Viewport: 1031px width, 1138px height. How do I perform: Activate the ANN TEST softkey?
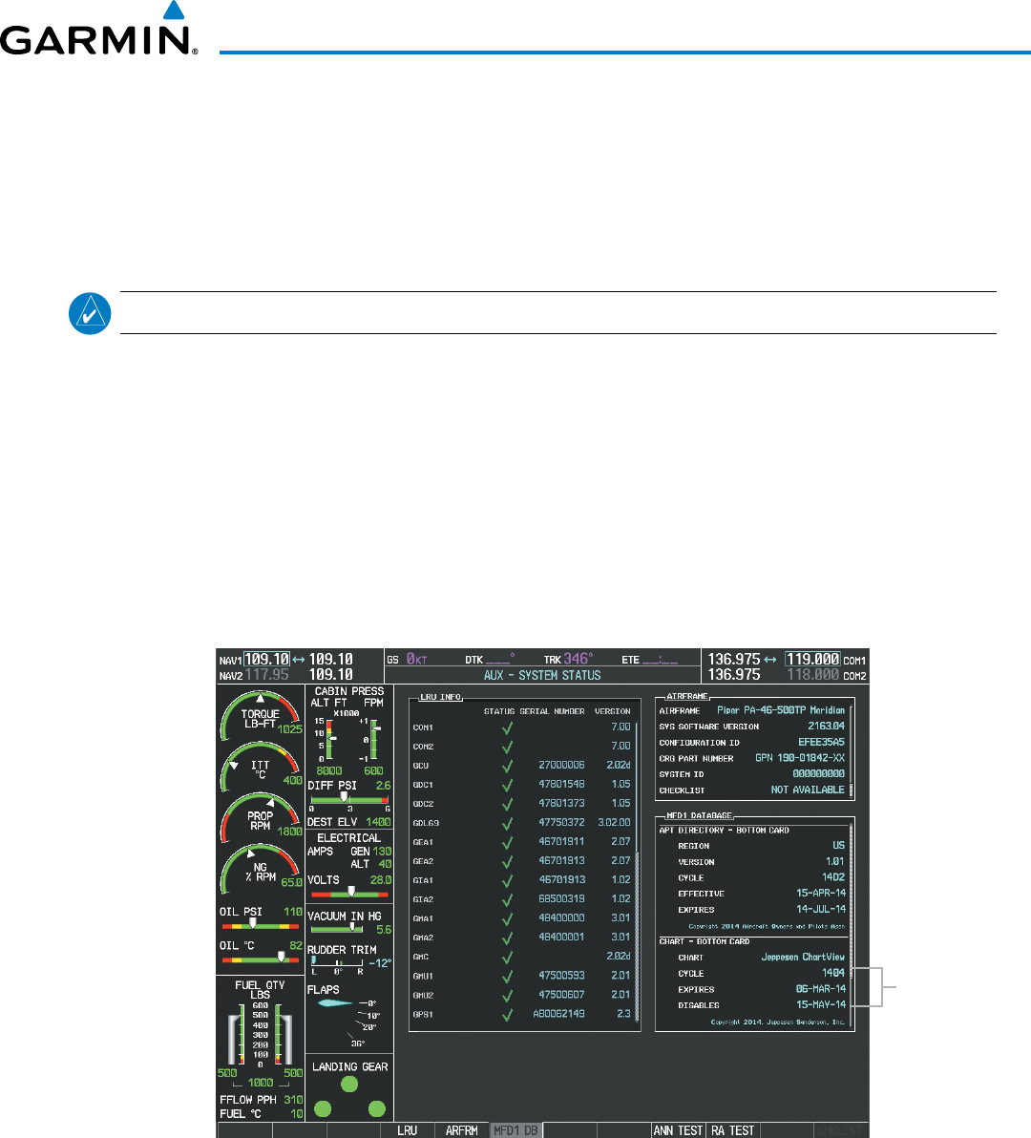click(x=679, y=1130)
